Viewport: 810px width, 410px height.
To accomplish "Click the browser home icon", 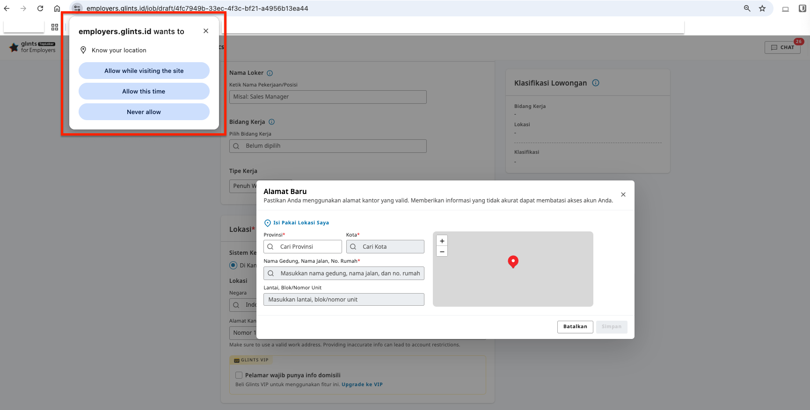I will coord(57,8).
